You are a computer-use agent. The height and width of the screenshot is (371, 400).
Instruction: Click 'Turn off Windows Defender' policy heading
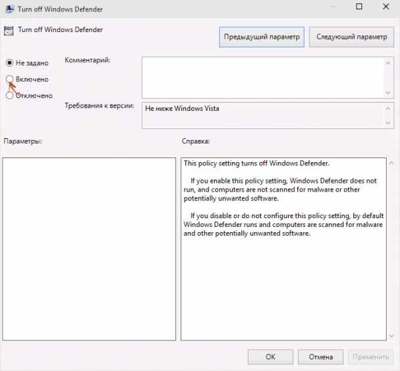[60, 29]
